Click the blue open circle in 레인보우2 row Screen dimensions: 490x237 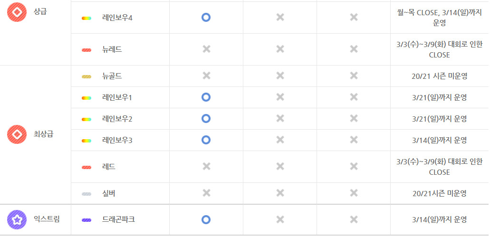pyautogui.click(x=206, y=119)
